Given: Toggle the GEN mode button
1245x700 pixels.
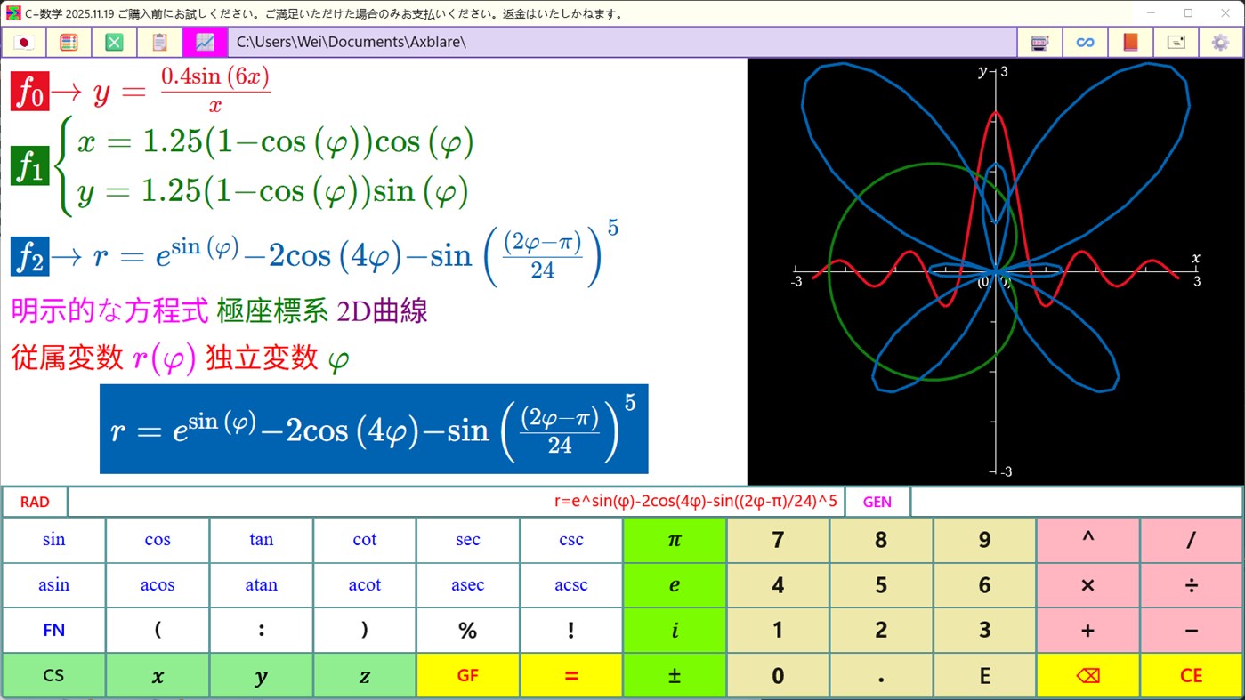Looking at the screenshot, I should tap(877, 501).
